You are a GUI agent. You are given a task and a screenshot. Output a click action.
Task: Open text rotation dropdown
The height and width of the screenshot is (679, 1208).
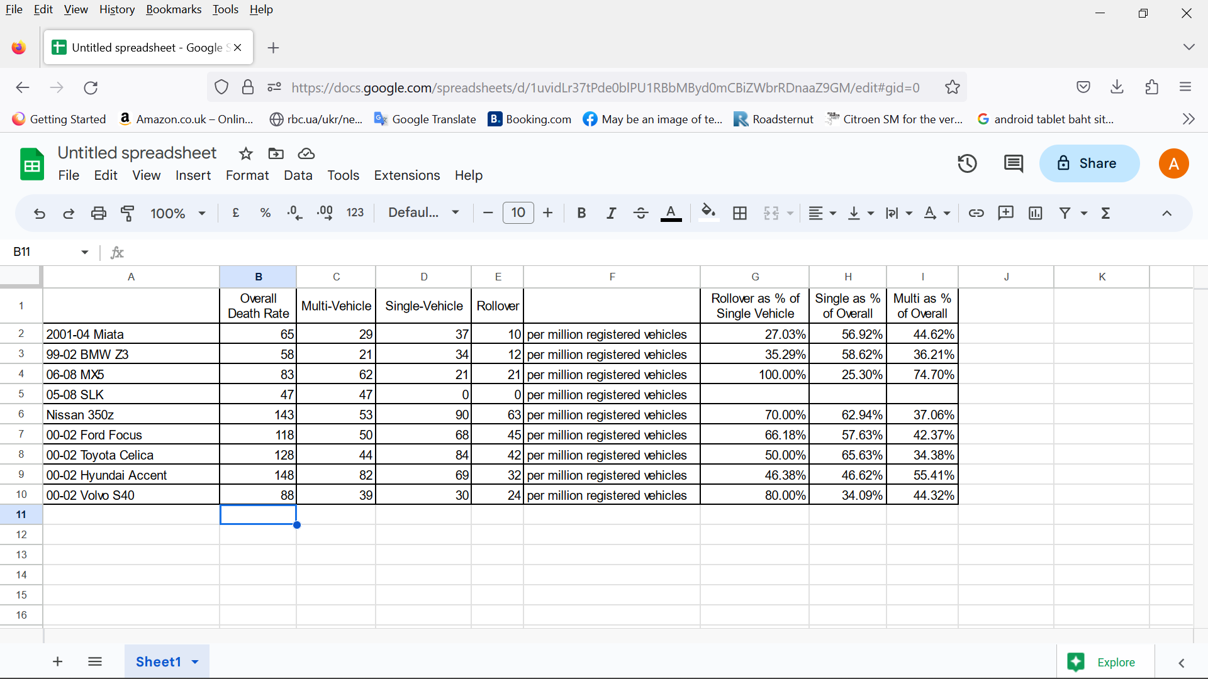936,213
